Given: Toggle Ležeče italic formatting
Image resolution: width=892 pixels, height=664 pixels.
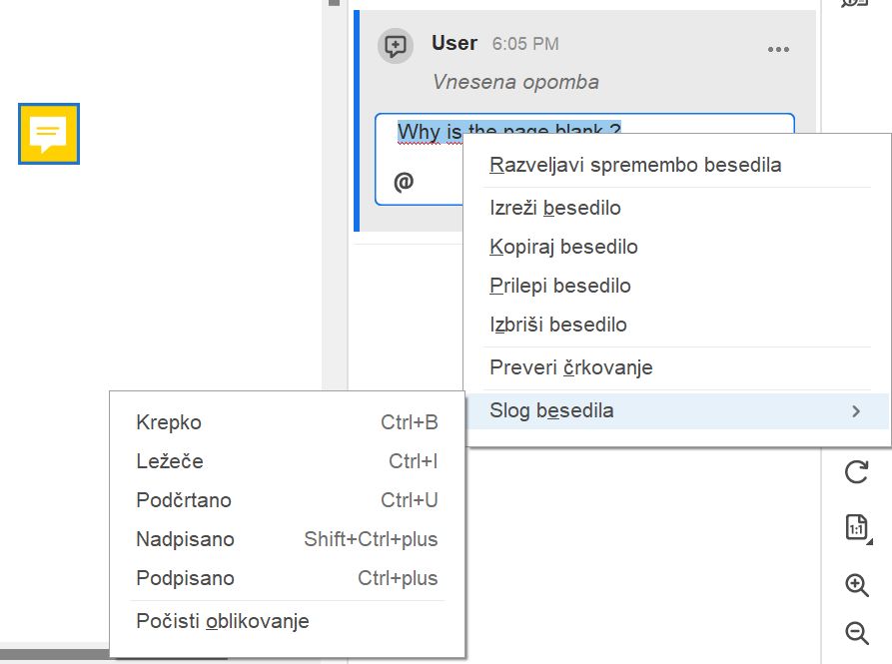Looking at the screenshot, I should pos(165,461).
